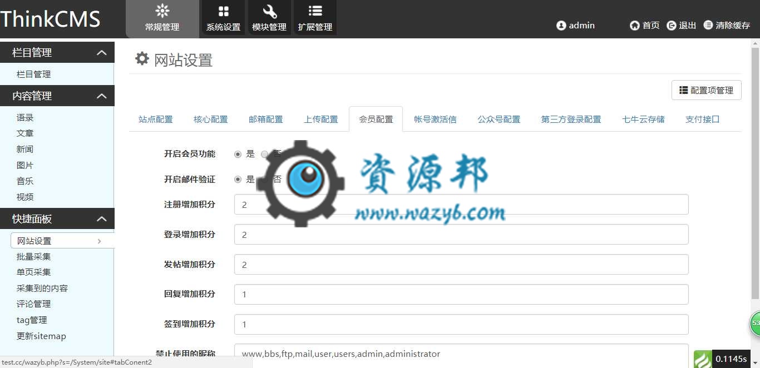Open 批量采集 in quick panel

pos(34,257)
